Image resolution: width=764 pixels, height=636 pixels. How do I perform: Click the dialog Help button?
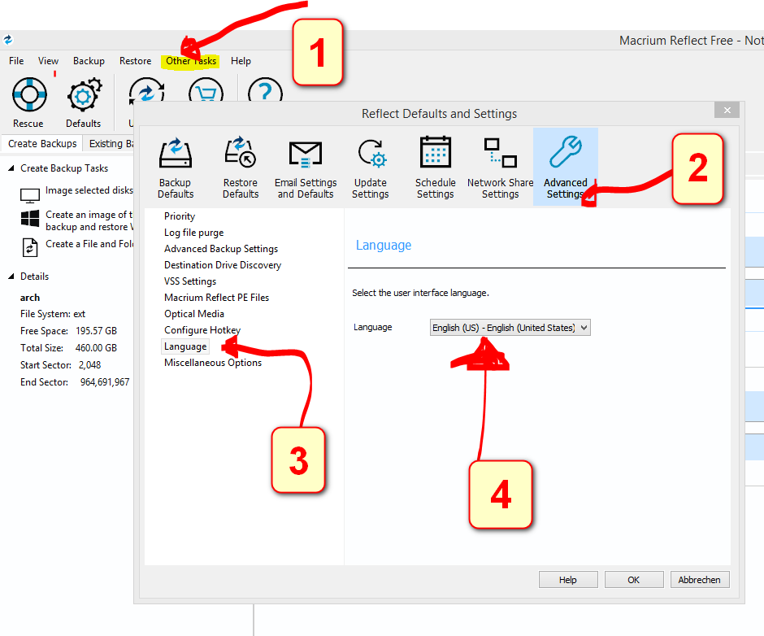(568, 580)
